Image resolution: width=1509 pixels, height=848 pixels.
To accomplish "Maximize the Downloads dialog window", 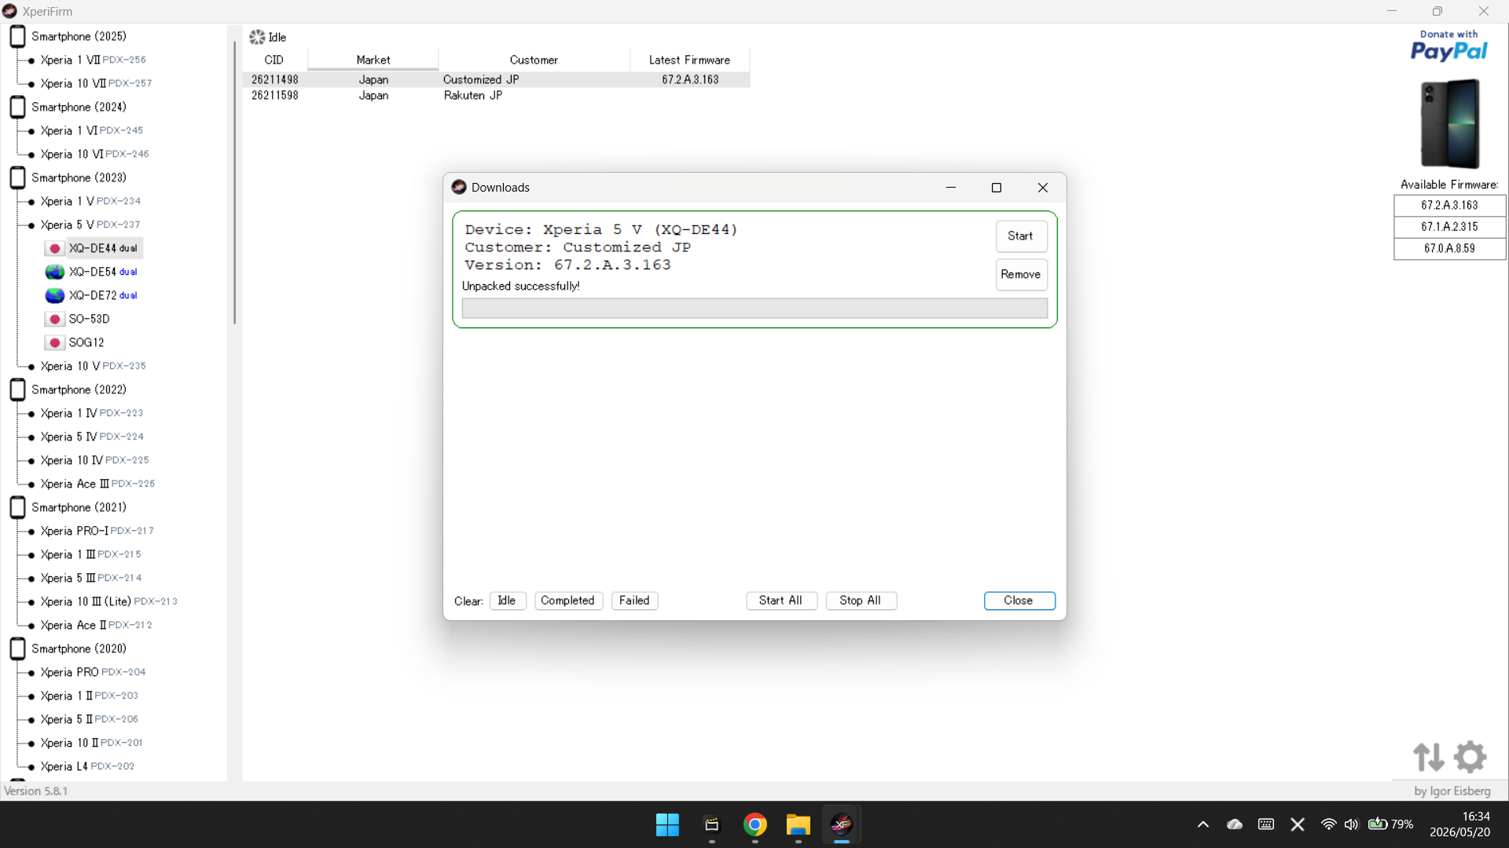I will click(x=996, y=188).
